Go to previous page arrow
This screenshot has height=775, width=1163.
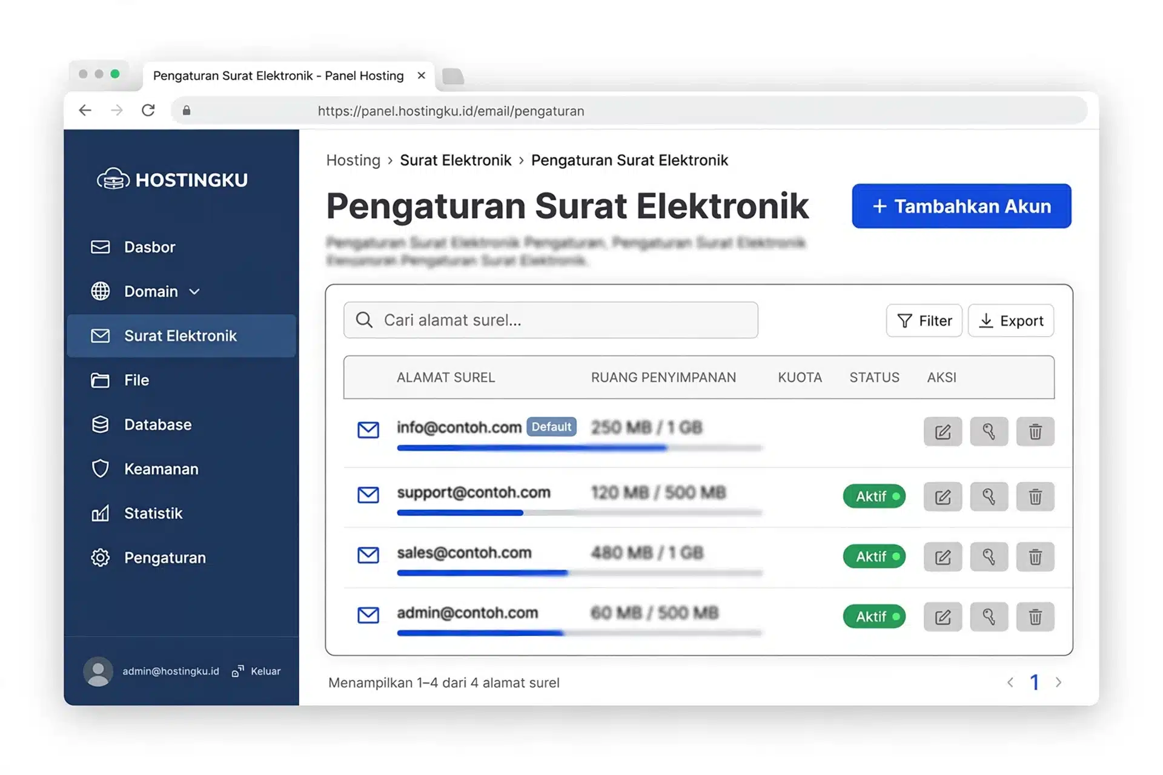pos(1010,682)
